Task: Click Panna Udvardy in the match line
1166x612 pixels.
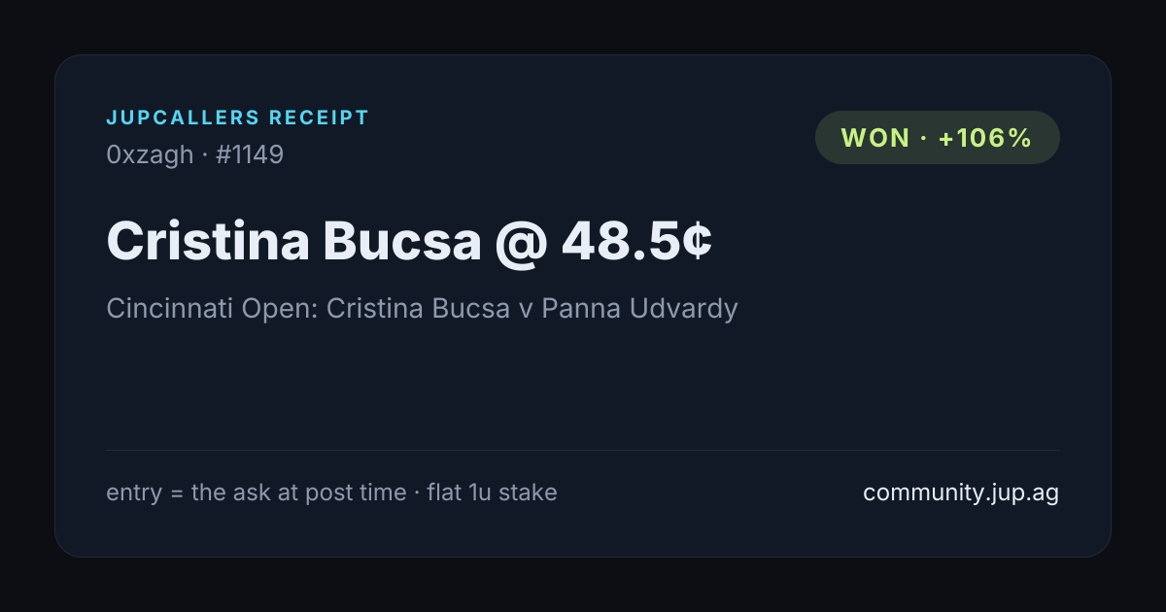Action: pyautogui.click(x=639, y=309)
